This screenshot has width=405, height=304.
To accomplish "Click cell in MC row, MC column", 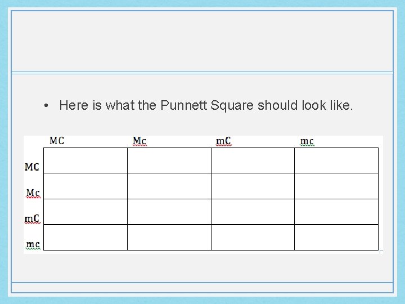I will [85, 160].
